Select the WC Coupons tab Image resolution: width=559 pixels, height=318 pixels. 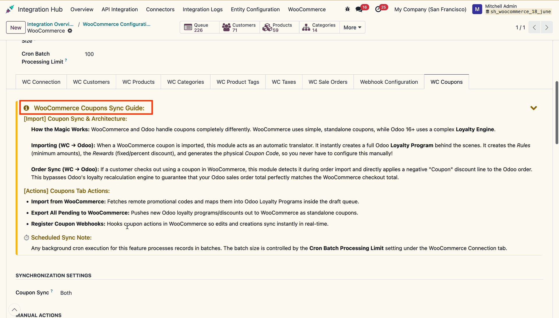coord(447,82)
